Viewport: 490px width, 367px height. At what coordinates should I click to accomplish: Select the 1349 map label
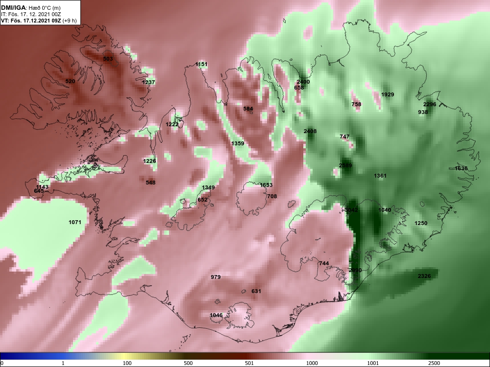[x=208, y=187]
